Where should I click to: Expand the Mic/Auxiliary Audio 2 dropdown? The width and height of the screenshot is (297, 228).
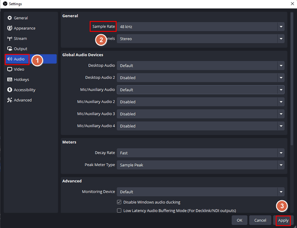[x=201, y=102]
